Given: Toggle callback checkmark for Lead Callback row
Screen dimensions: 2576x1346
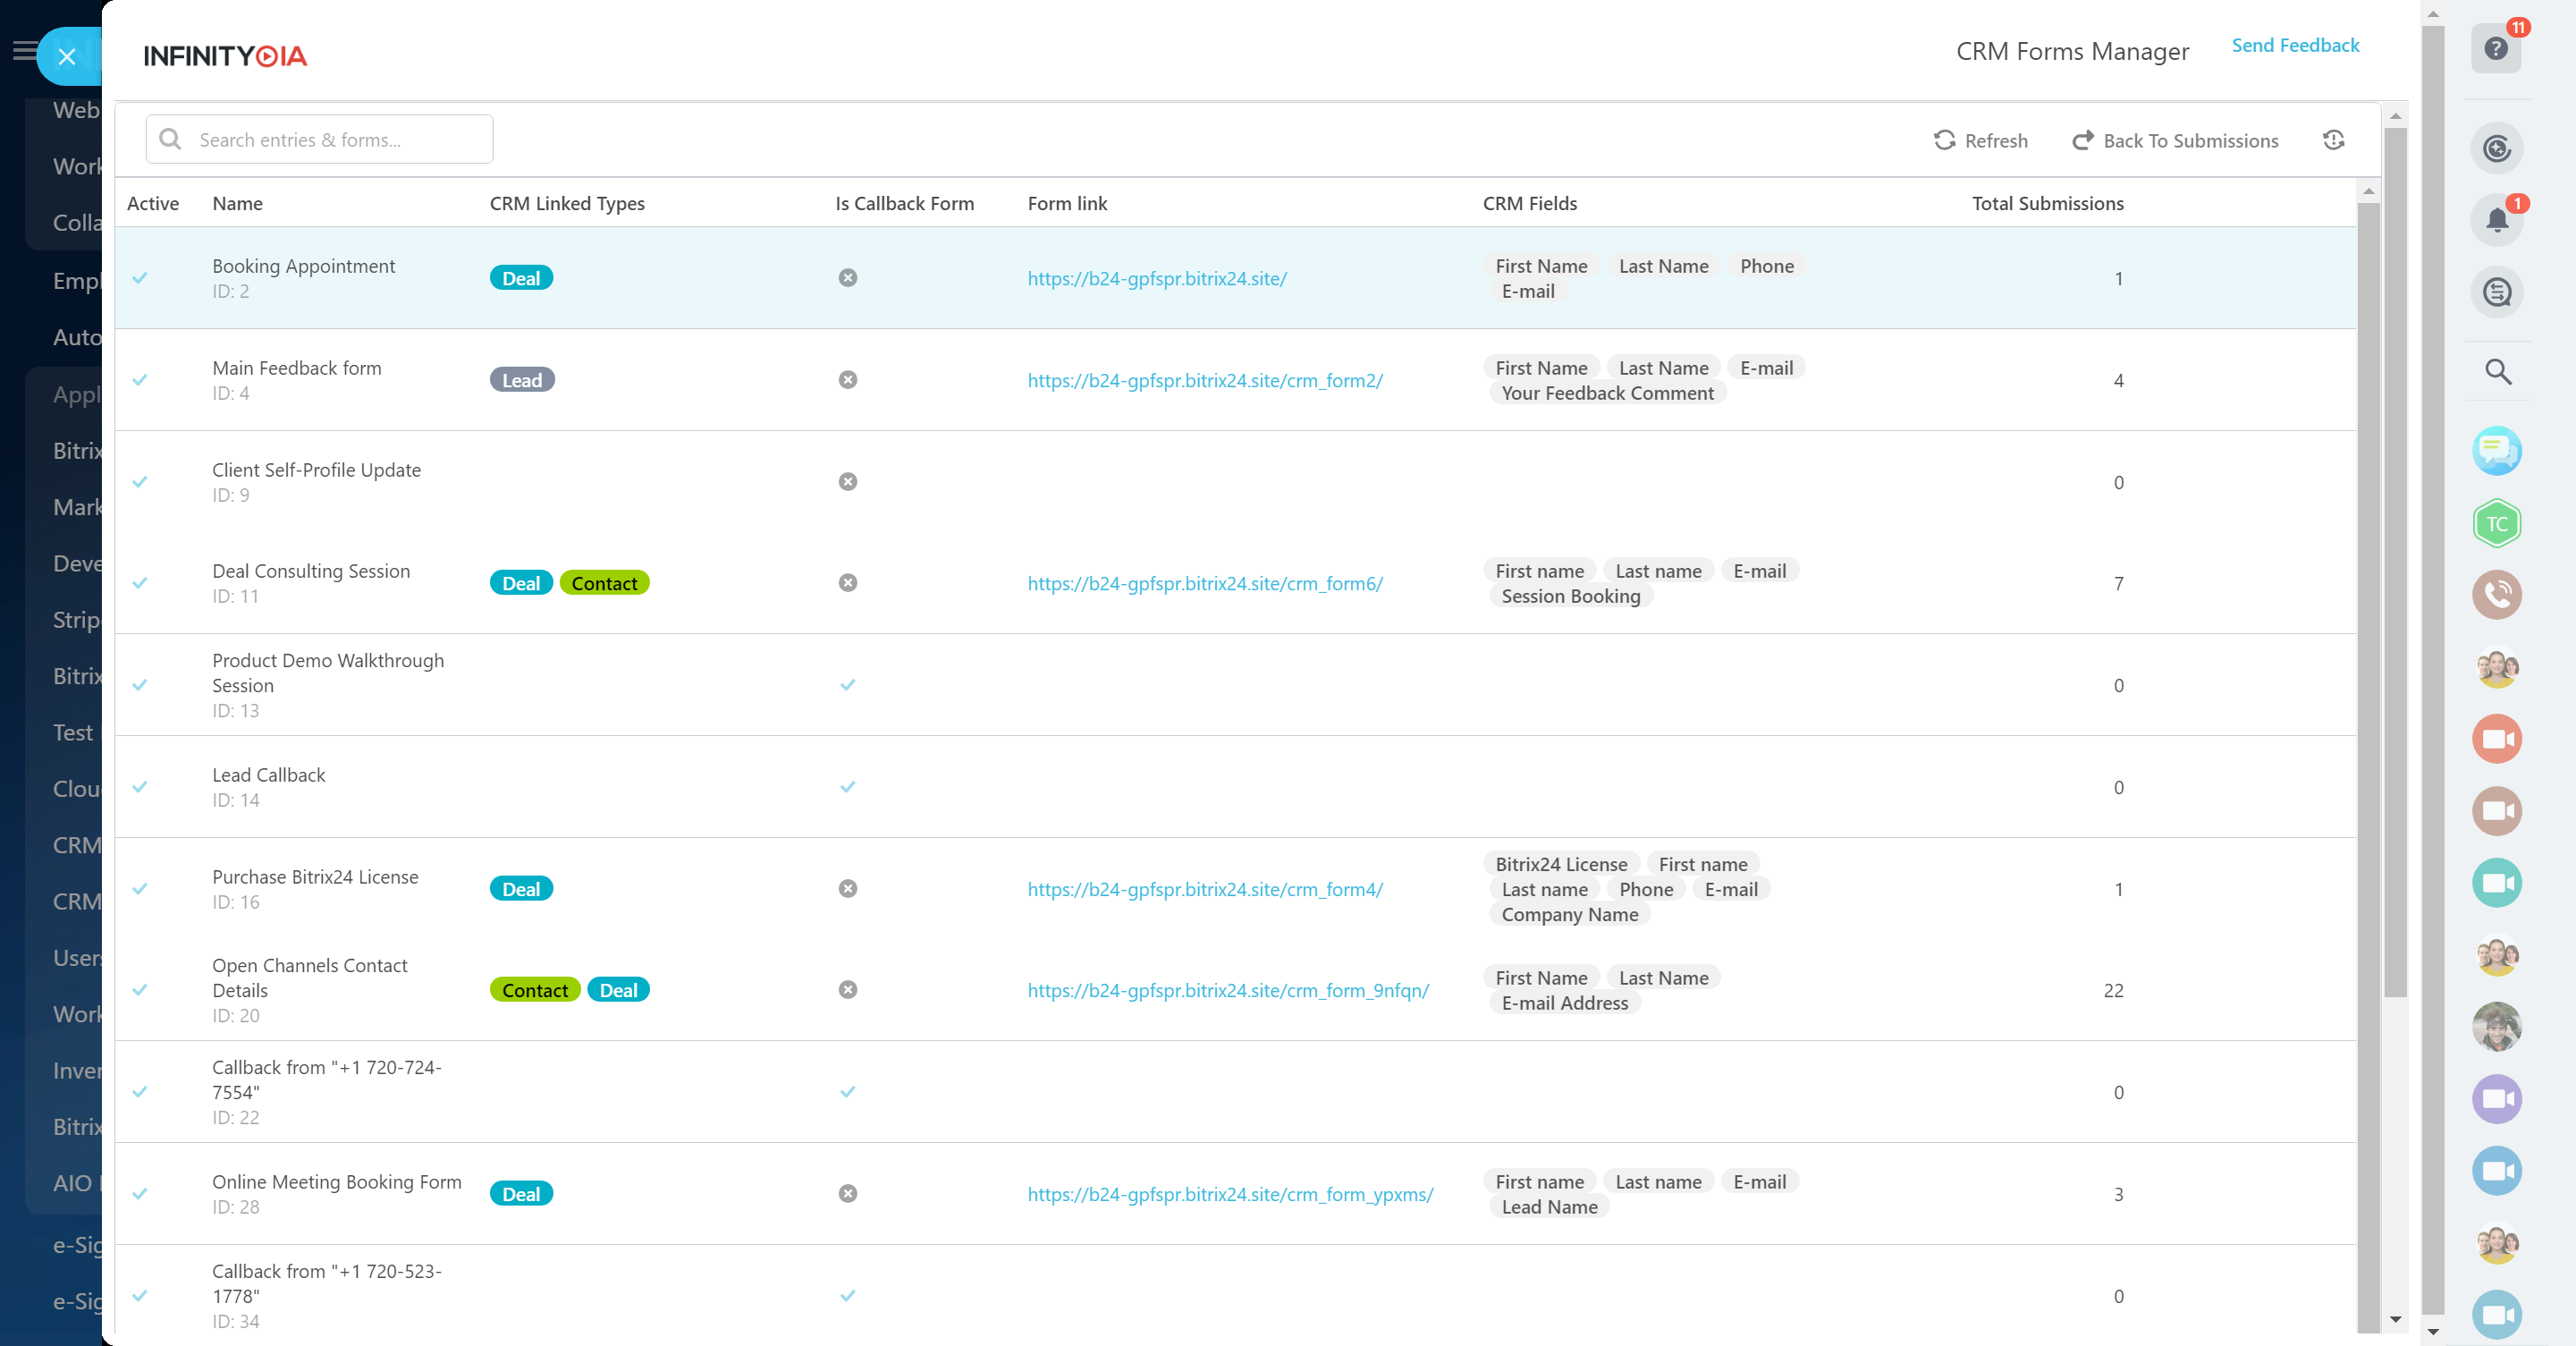Looking at the screenshot, I should click(847, 787).
